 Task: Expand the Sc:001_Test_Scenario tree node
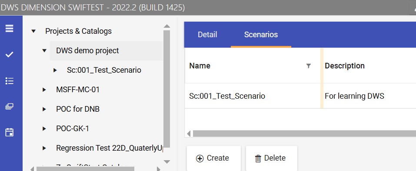[55, 70]
